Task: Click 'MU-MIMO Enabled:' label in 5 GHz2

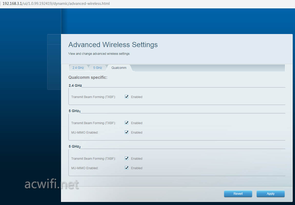Action: point(85,168)
